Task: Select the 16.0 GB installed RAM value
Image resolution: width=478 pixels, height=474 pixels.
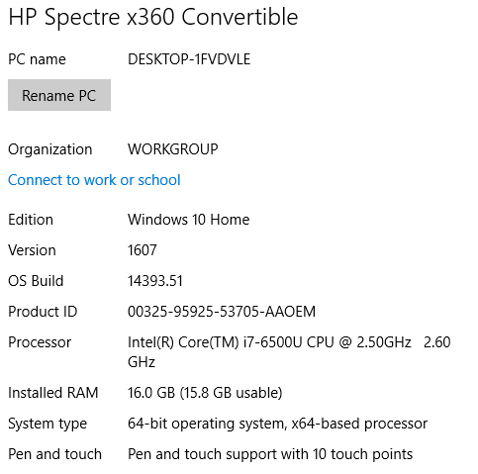Action: coord(205,393)
